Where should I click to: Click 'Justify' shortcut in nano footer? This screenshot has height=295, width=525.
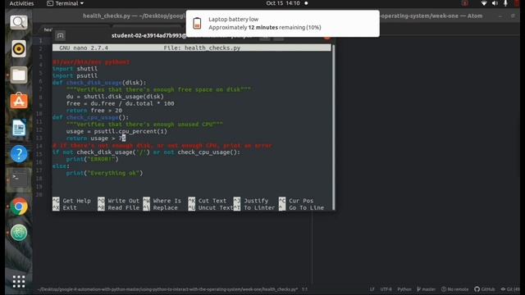click(x=251, y=201)
